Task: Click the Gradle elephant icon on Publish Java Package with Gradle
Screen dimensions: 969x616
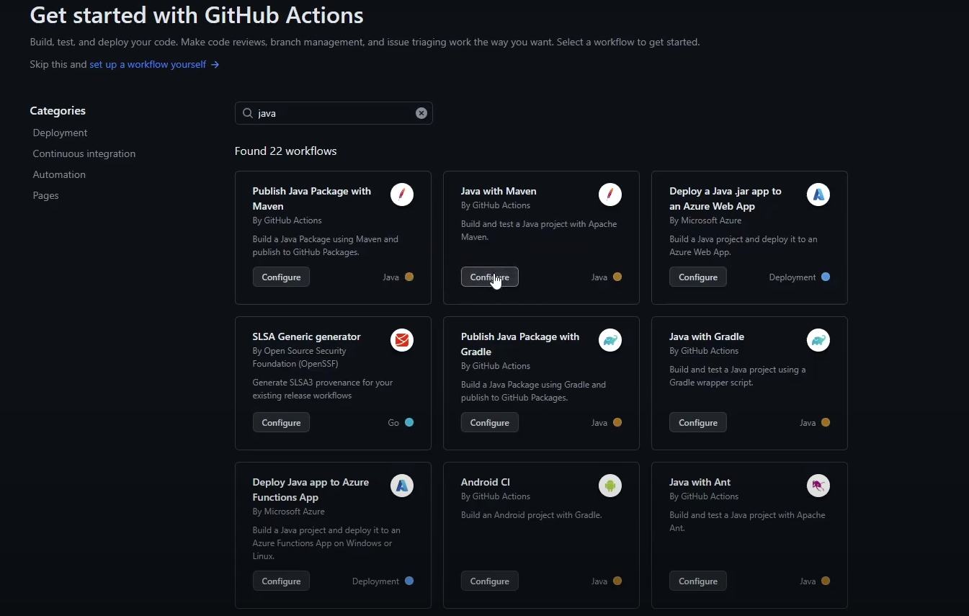Action: [610, 340]
